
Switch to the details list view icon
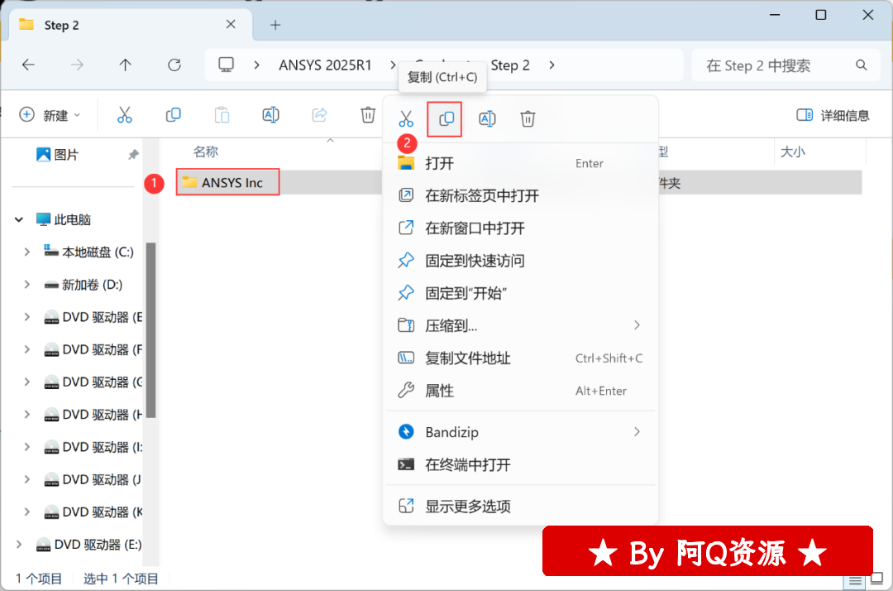click(855, 580)
